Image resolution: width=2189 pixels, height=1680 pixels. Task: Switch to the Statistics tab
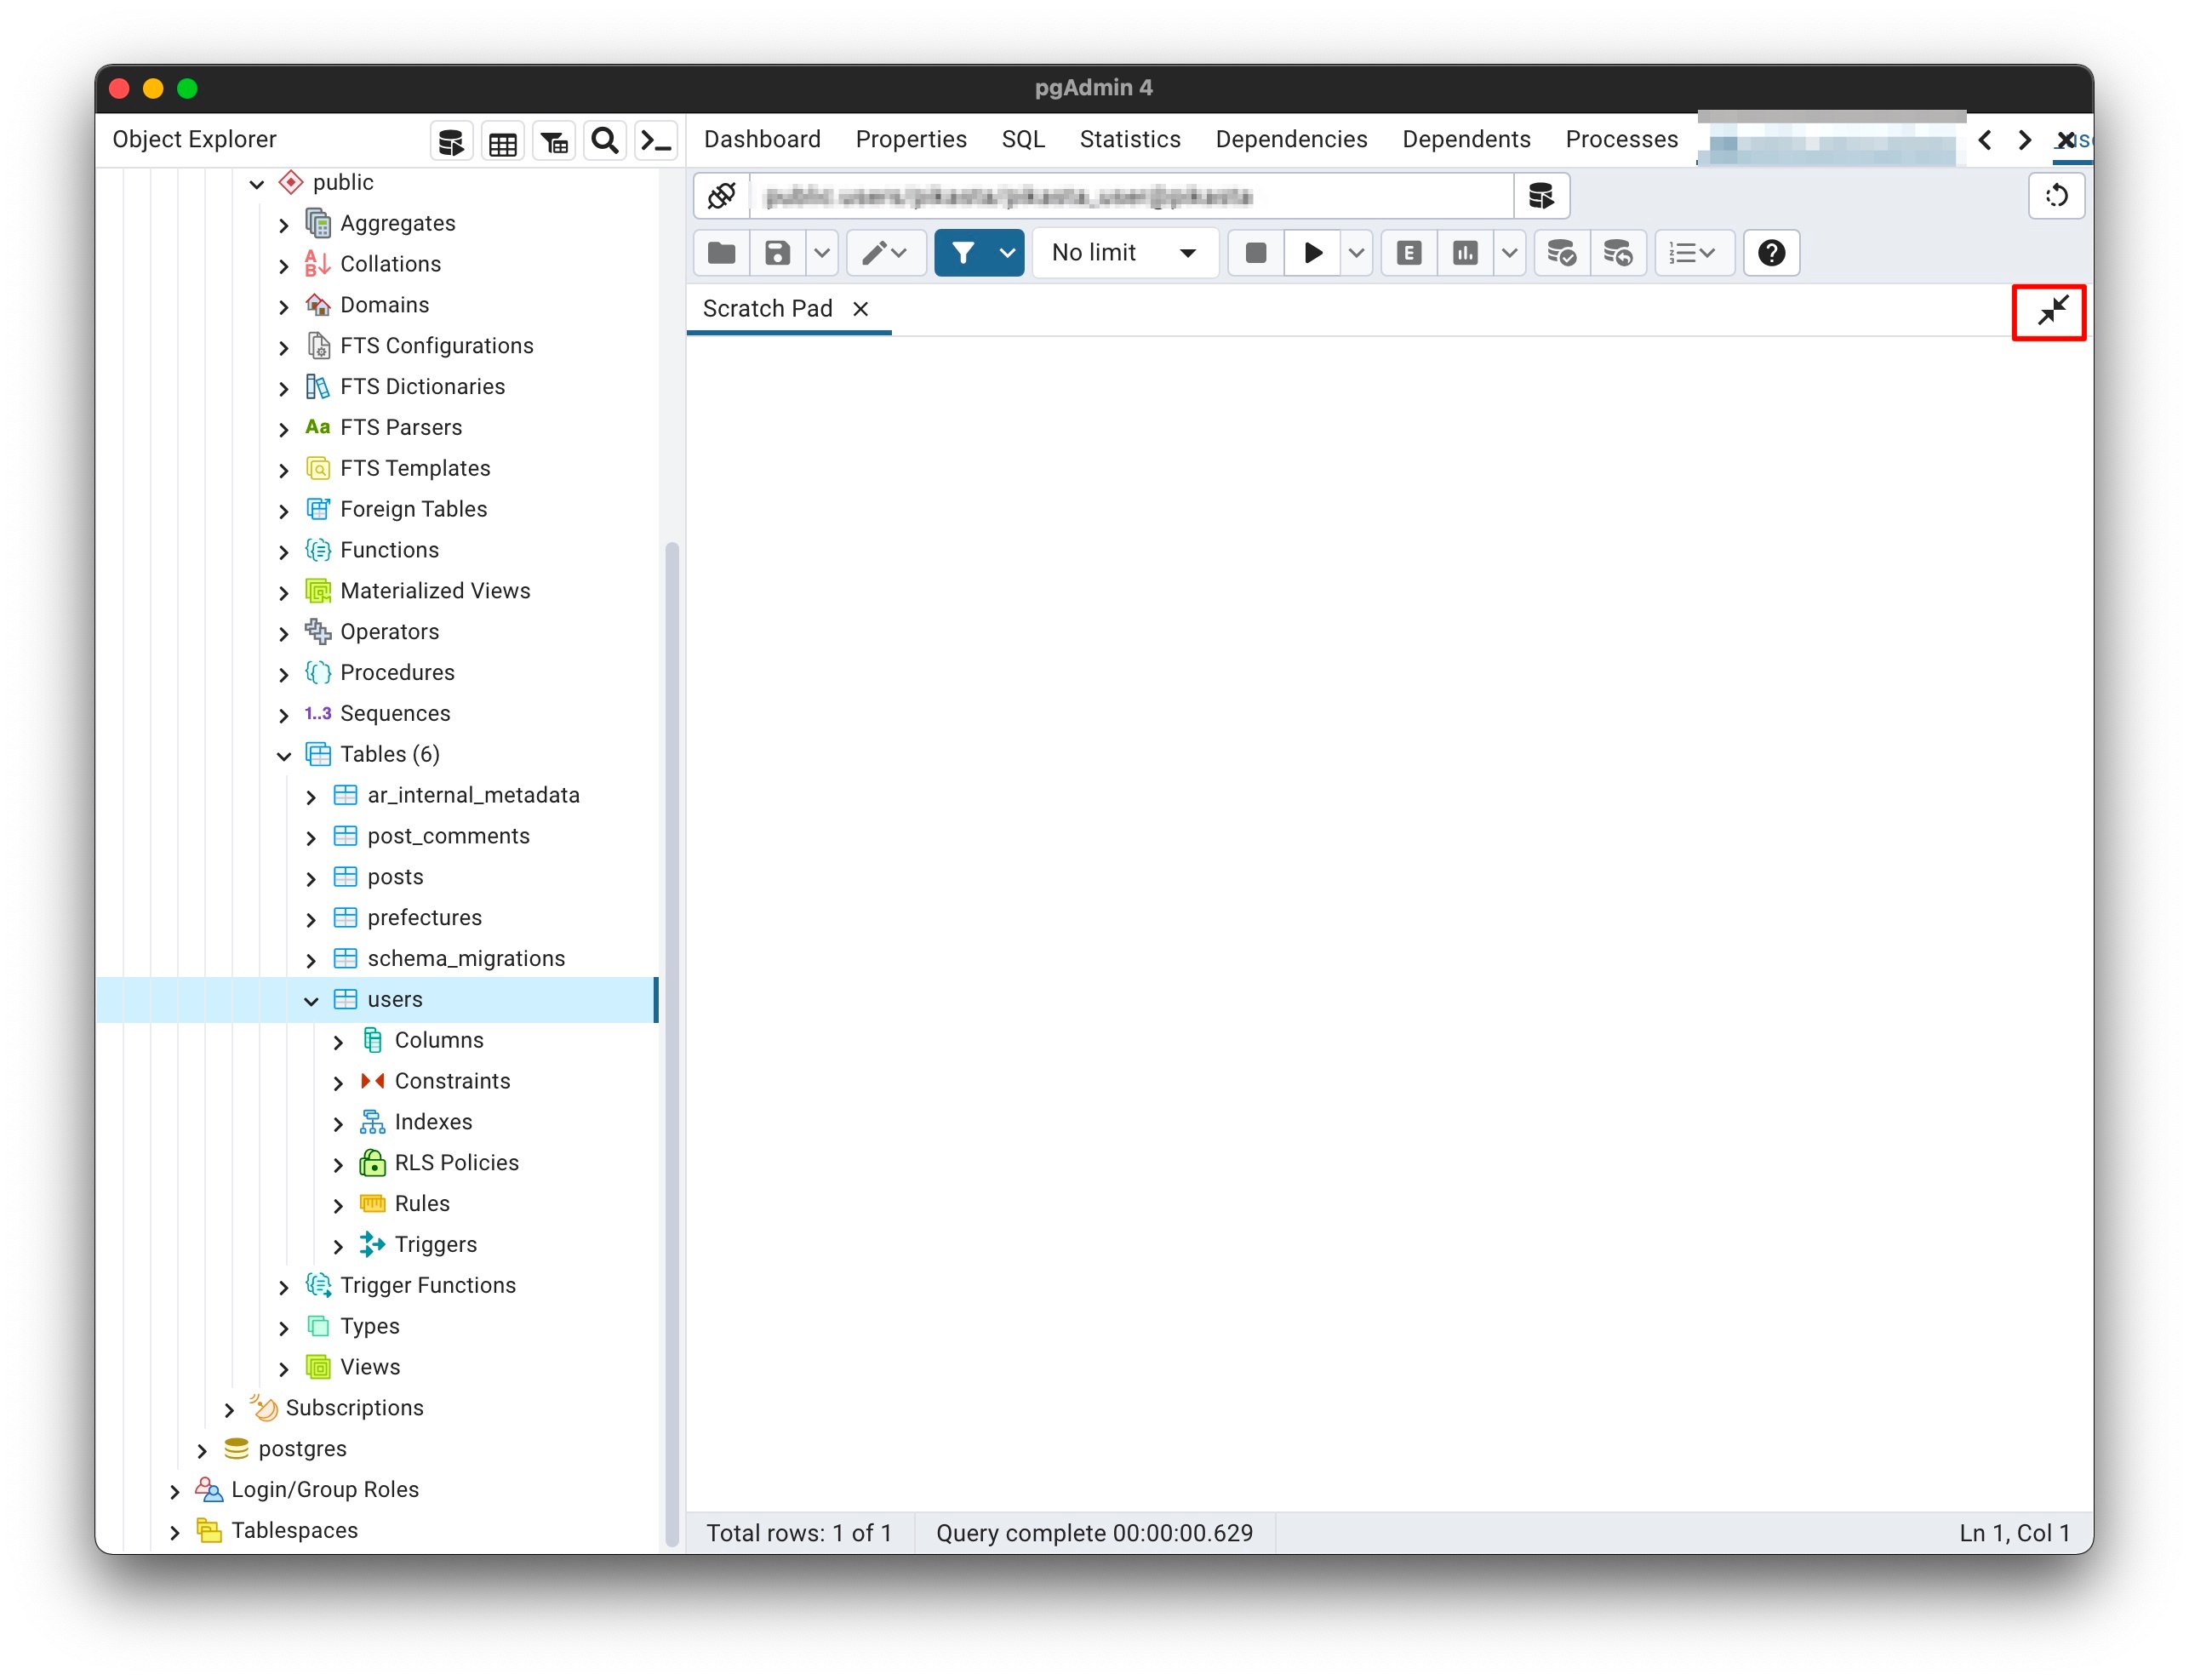click(x=1129, y=139)
